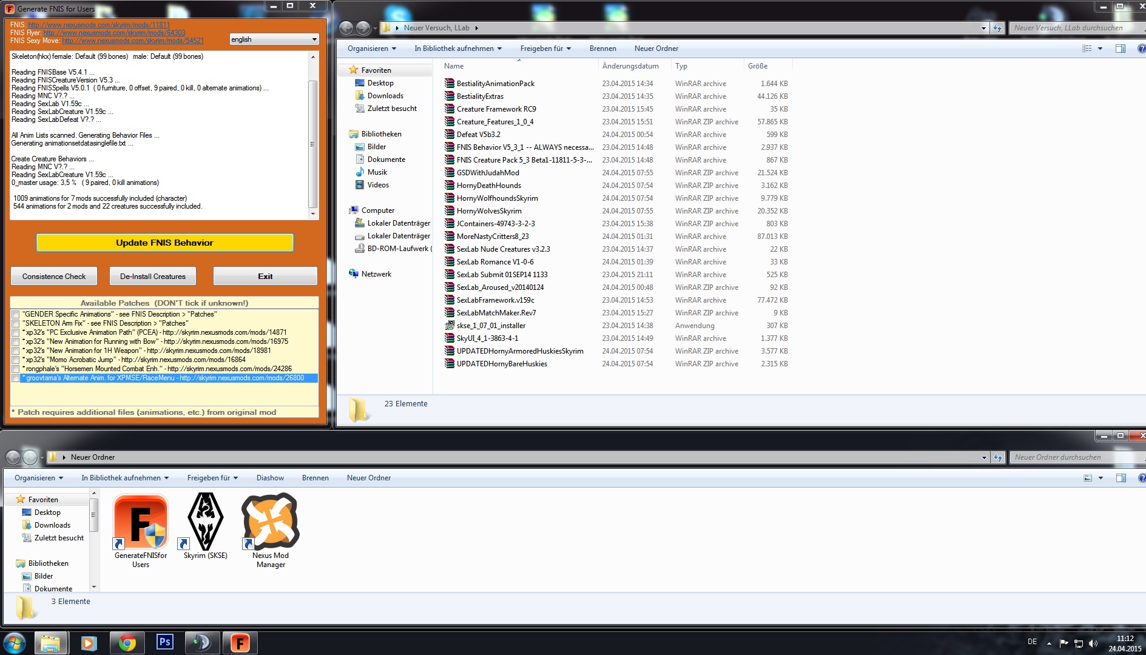
Task: Select the BestialityAnimationPack archive
Action: [x=496, y=84]
